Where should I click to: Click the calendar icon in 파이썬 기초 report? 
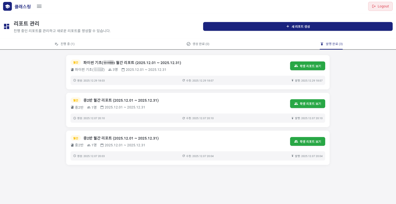123,70
